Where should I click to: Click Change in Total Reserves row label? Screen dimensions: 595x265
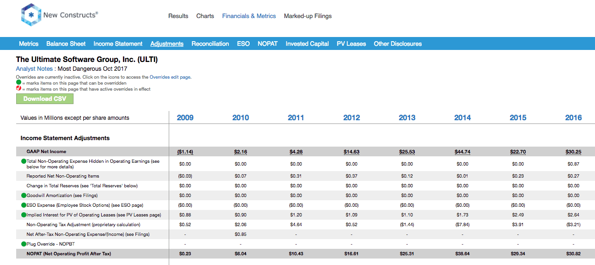82,185
